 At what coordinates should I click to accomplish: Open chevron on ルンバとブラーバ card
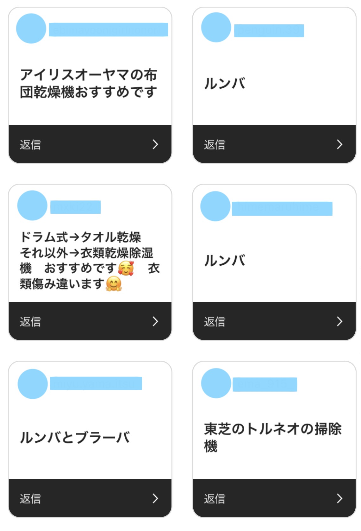click(155, 498)
